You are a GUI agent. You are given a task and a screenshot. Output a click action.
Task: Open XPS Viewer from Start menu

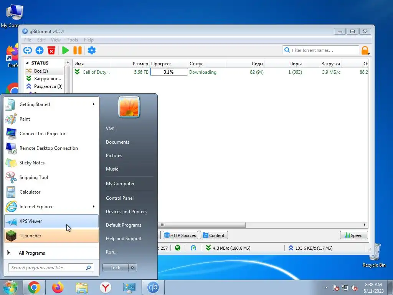click(x=52, y=221)
